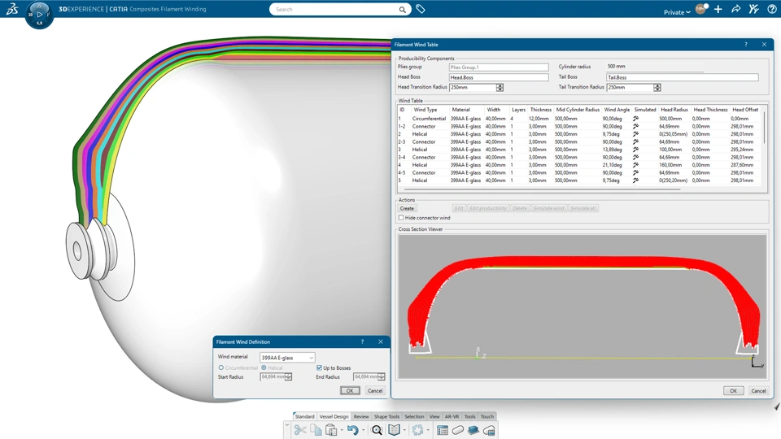Open the collaboration tools icon
Image resolution: width=781 pixels, height=439 pixels.
(753, 9)
